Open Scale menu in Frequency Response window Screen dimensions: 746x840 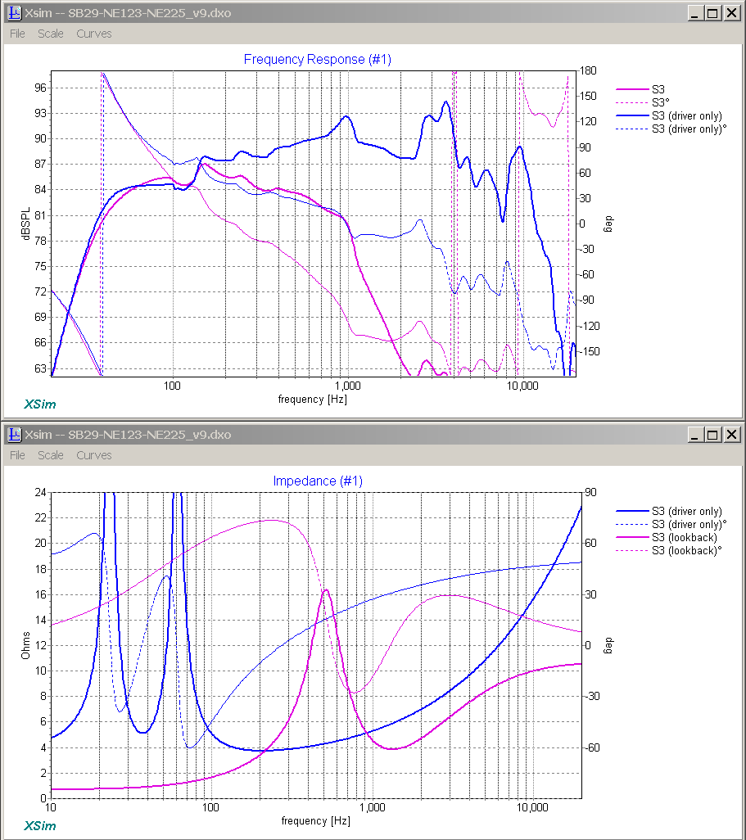(x=51, y=34)
